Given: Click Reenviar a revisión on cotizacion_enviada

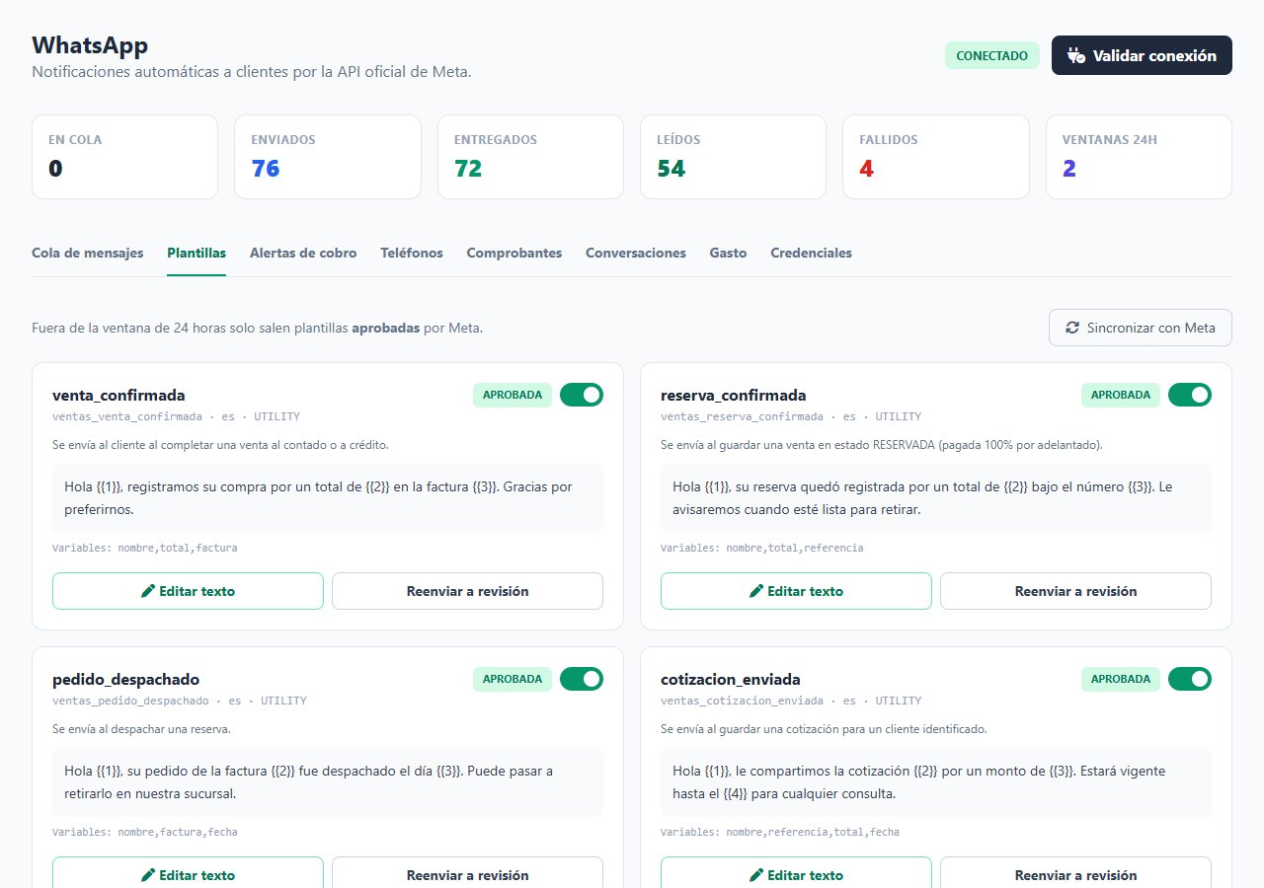Looking at the screenshot, I should (x=1075, y=873).
